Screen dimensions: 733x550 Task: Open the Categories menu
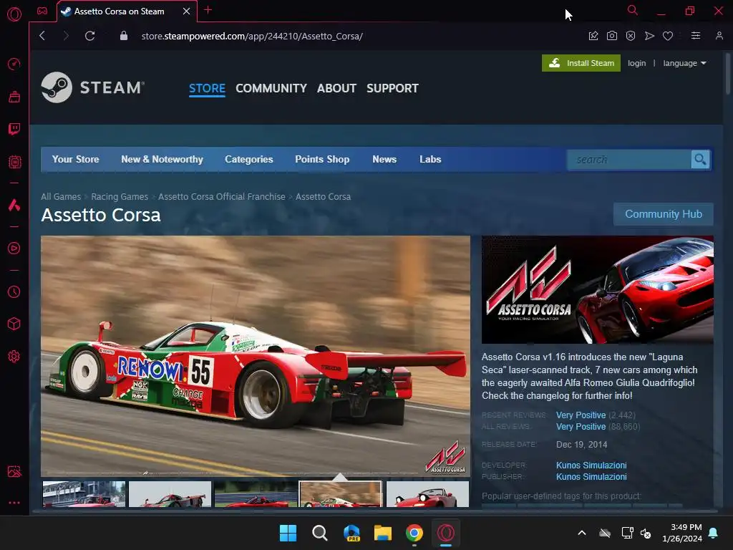(248, 160)
